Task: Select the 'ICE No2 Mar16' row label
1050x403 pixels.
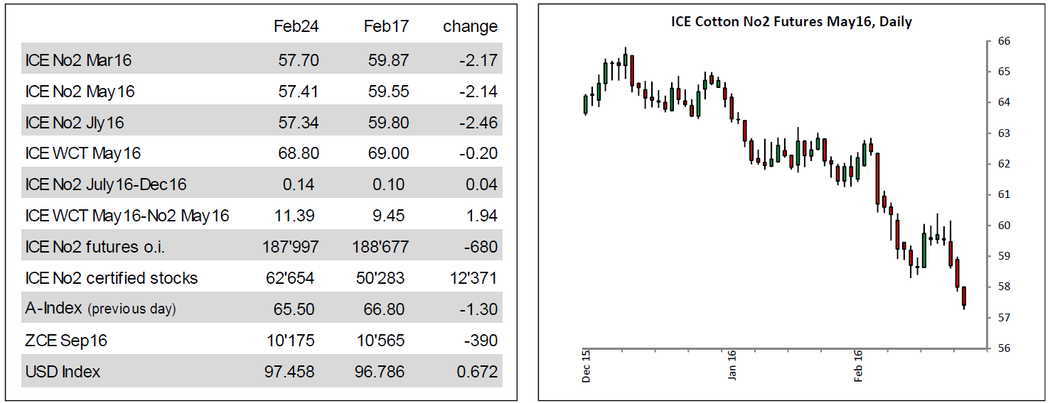Action: (78, 60)
